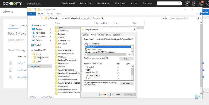Image resolution: width=209 pixels, height=105 pixels.
Task: Open the File ribbon tab
Action: [32, 14]
